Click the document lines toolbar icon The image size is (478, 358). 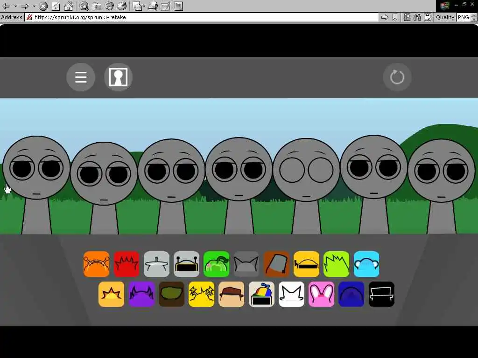[x=179, y=6]
